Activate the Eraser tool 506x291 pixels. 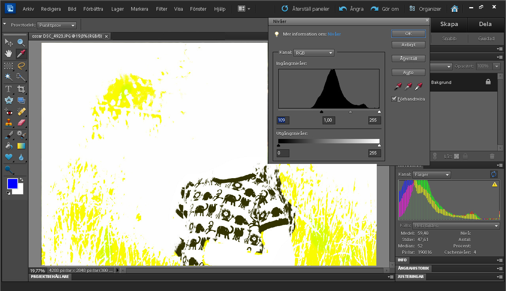pos(21,123)
